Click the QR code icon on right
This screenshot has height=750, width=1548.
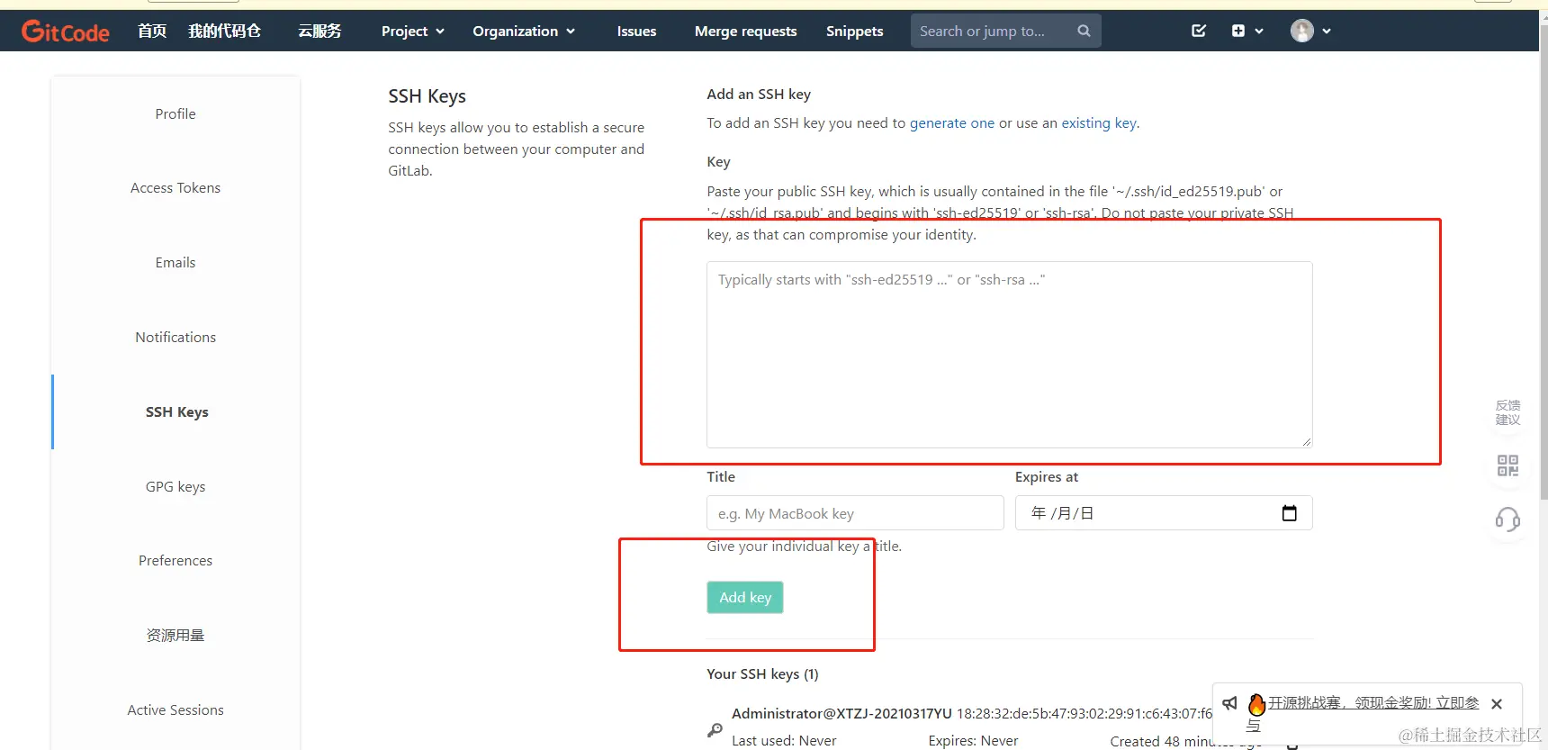click(1507, 465)
